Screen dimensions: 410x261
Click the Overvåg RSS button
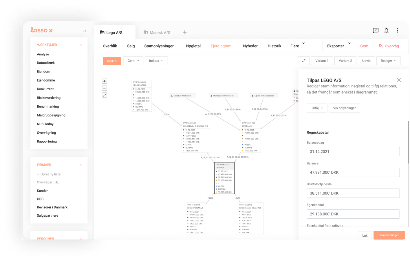coord(389,46)
